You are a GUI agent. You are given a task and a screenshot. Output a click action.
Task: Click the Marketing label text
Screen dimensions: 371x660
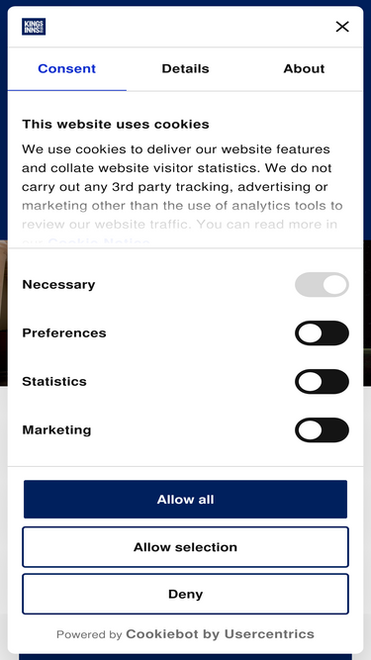[x=56, y=429]
